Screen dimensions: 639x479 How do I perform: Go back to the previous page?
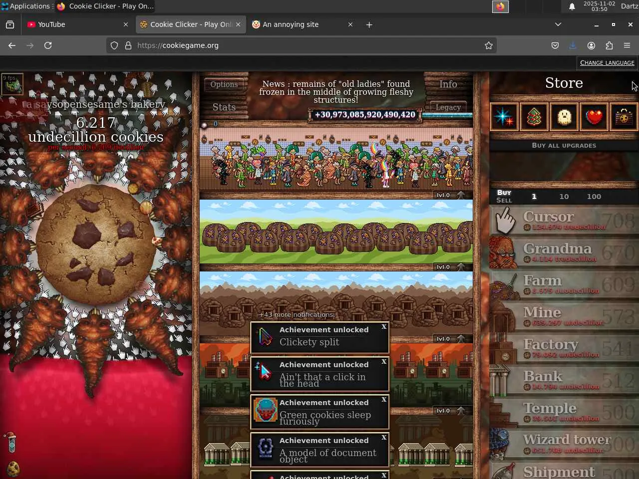pyautogui.click(x=12, y=45)
